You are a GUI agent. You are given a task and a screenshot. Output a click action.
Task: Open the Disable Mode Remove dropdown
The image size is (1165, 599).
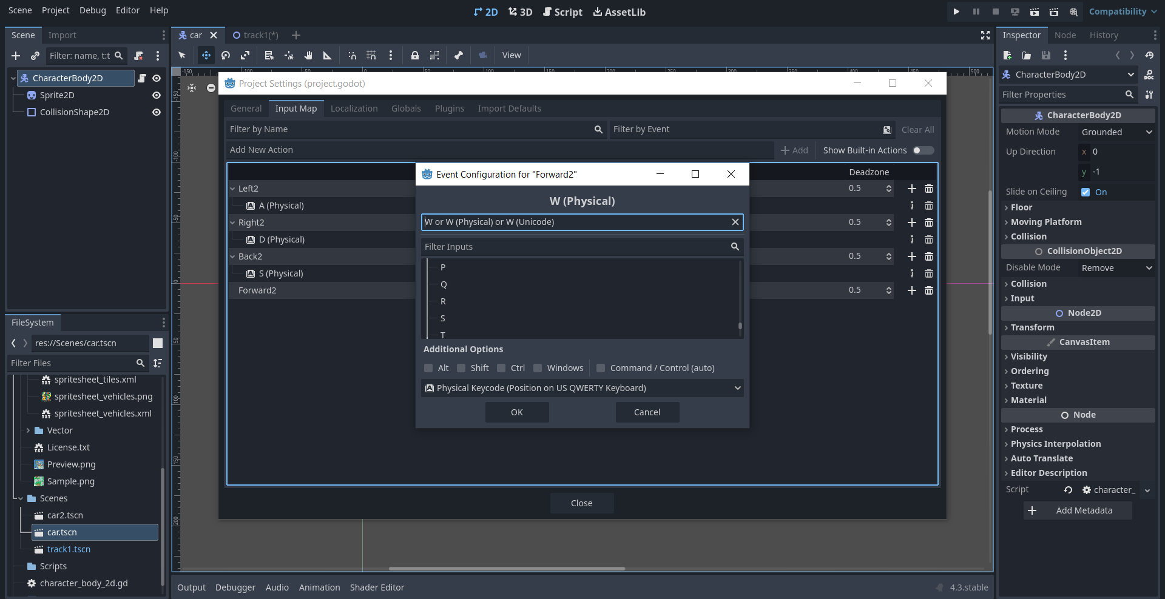coord(1116,268)
